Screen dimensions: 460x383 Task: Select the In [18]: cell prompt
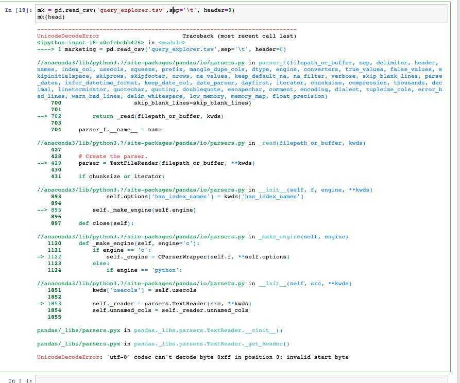18,10
